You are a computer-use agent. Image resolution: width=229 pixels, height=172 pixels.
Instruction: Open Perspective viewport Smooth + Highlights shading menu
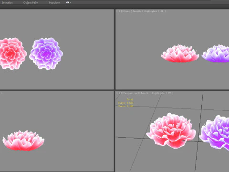(x=156, y=93)
